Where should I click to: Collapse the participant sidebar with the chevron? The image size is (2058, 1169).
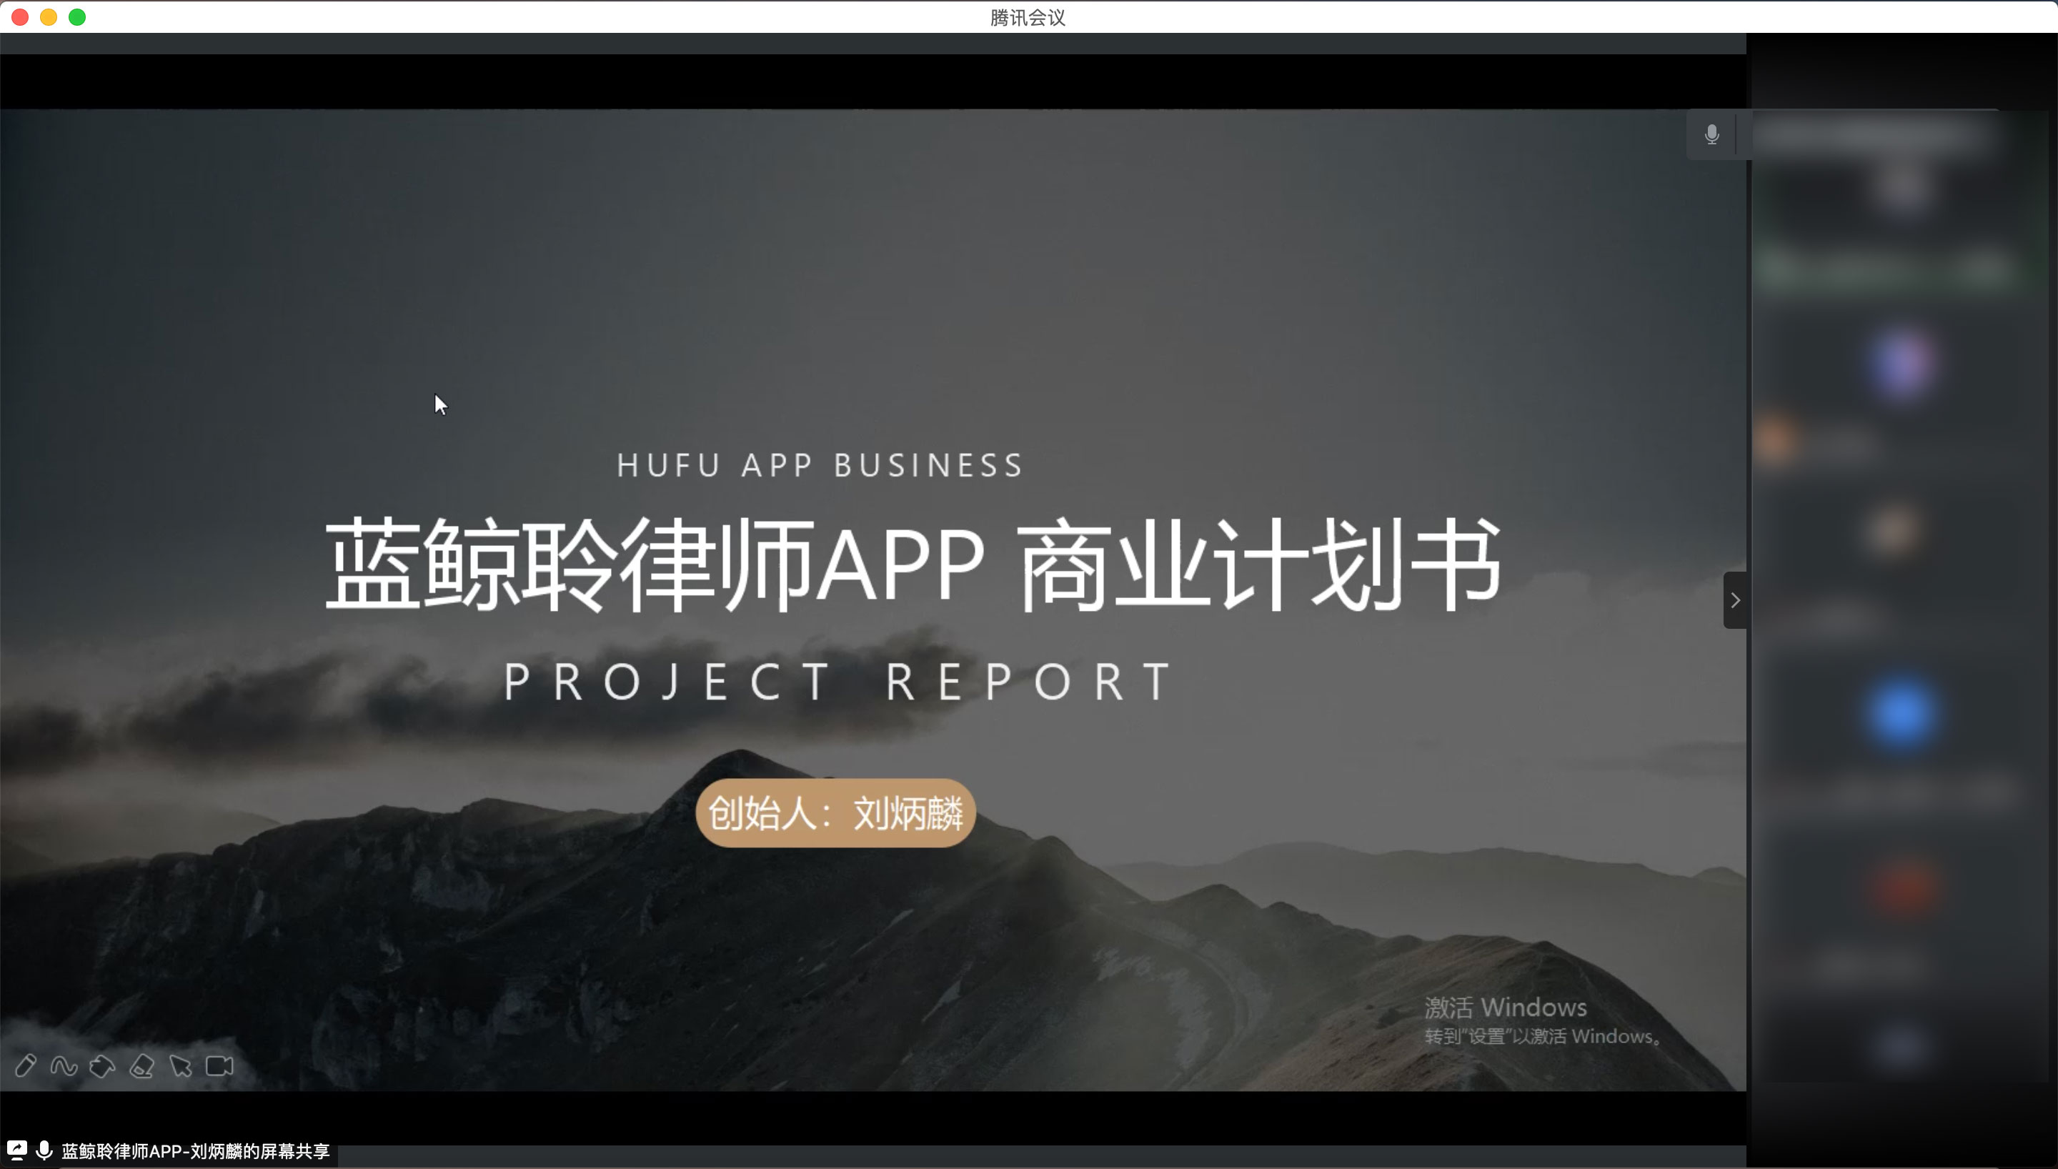click(1734, 600)
